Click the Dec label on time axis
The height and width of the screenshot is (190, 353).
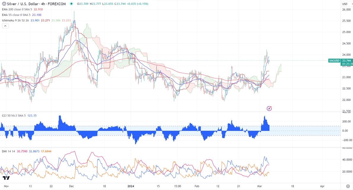coord(71,186)
